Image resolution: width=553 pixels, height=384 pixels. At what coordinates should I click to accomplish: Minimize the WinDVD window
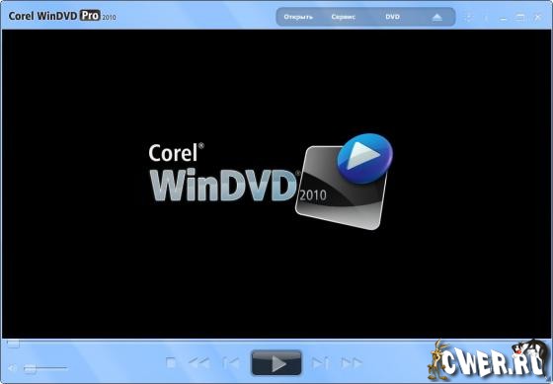(504, 18)
